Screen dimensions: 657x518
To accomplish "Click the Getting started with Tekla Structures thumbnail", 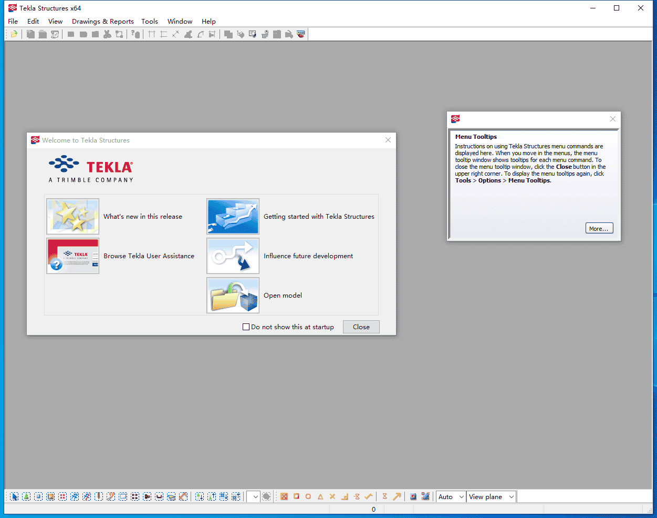I will (233, 216).
